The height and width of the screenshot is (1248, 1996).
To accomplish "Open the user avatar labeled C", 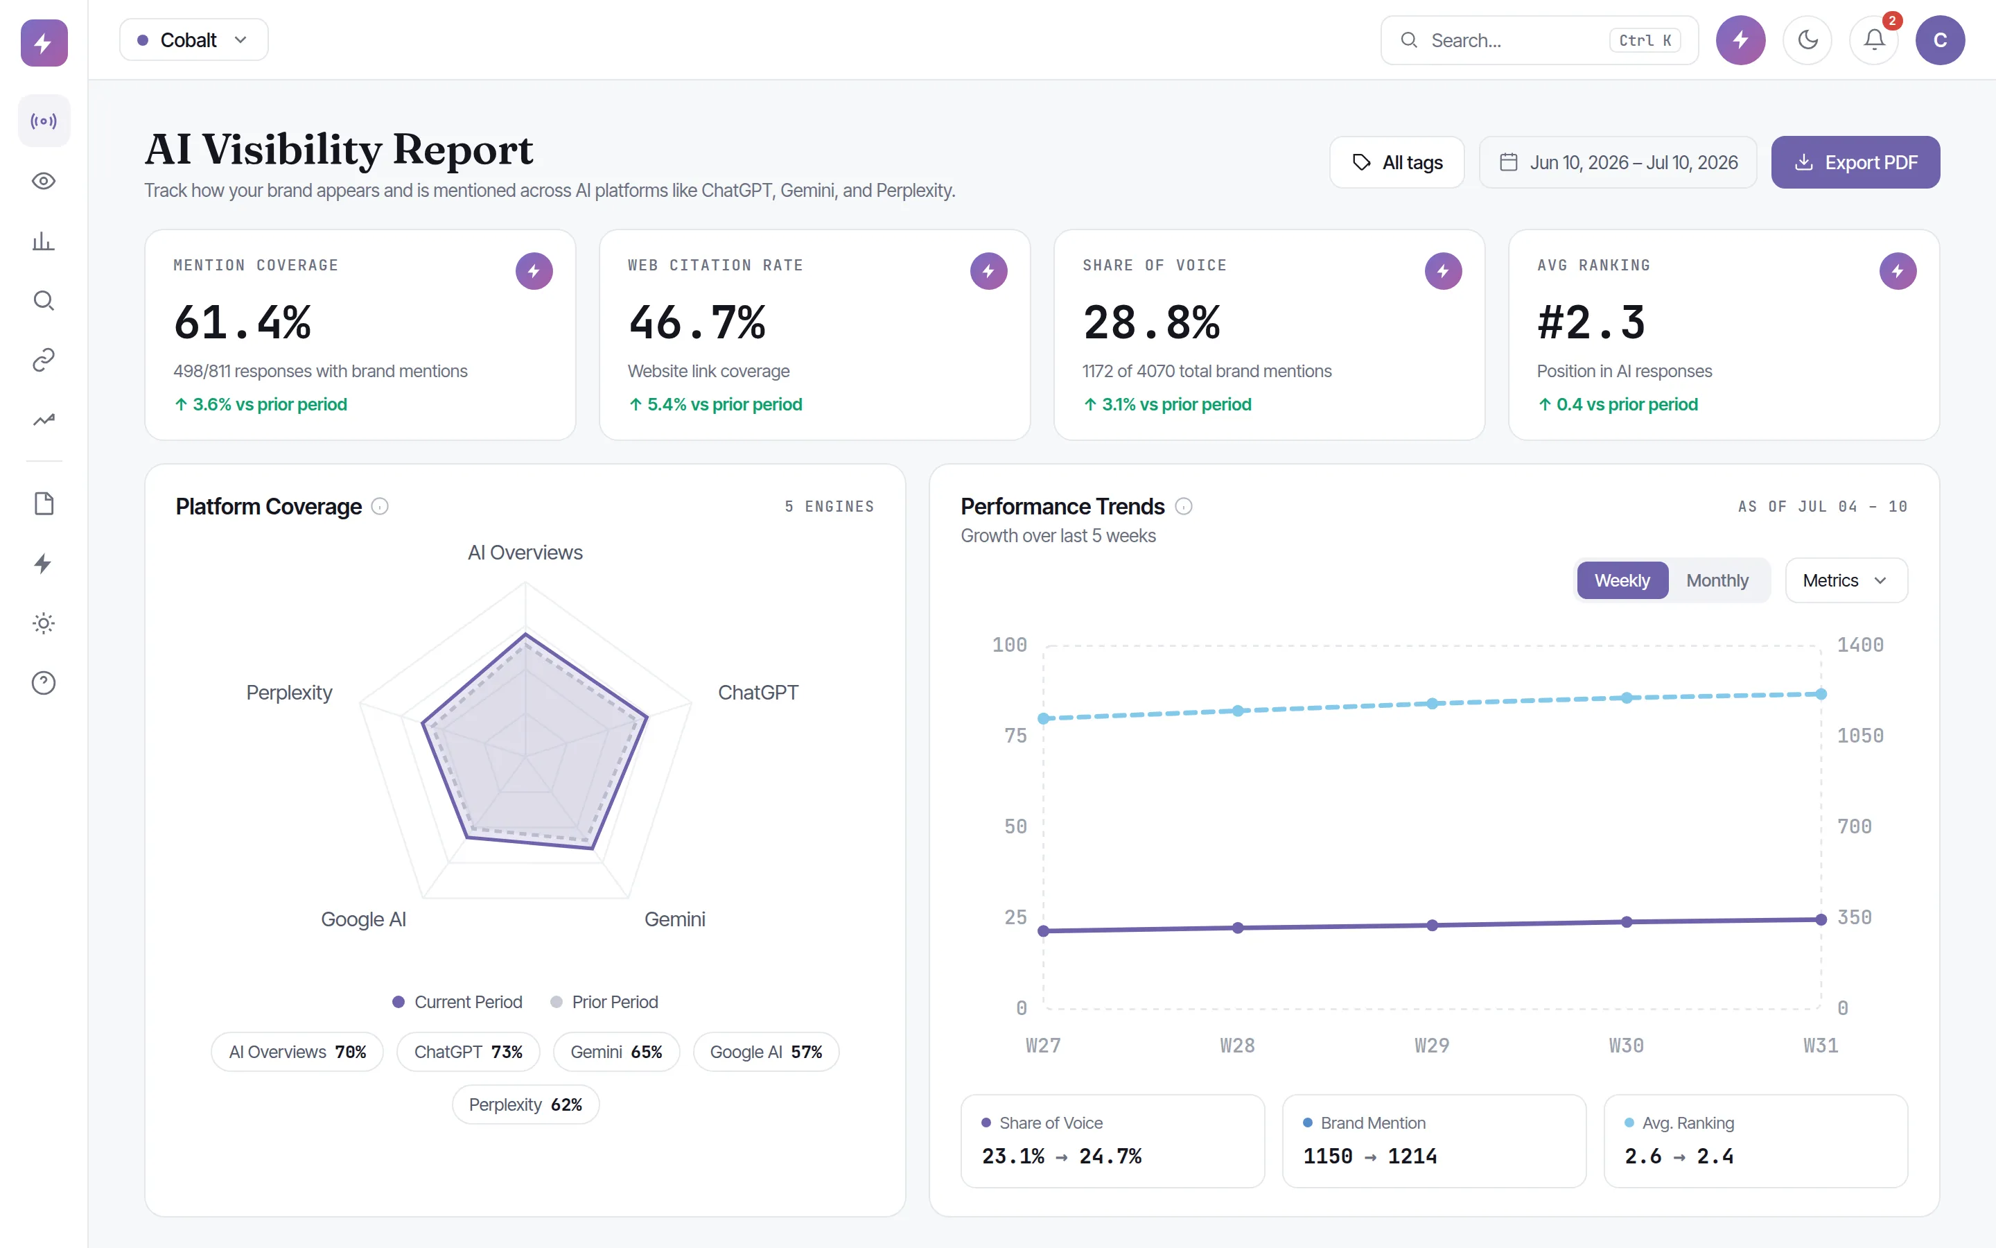I will click(1940, 40).
